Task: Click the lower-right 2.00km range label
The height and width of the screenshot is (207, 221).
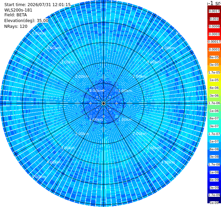Action: pos(139,134)
